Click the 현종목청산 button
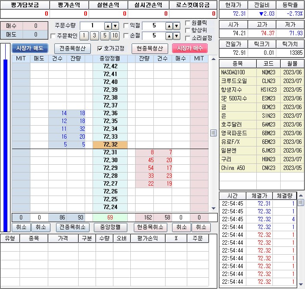Image resolution: width=305 pixels, height=289 pixels. pos(149,48)
